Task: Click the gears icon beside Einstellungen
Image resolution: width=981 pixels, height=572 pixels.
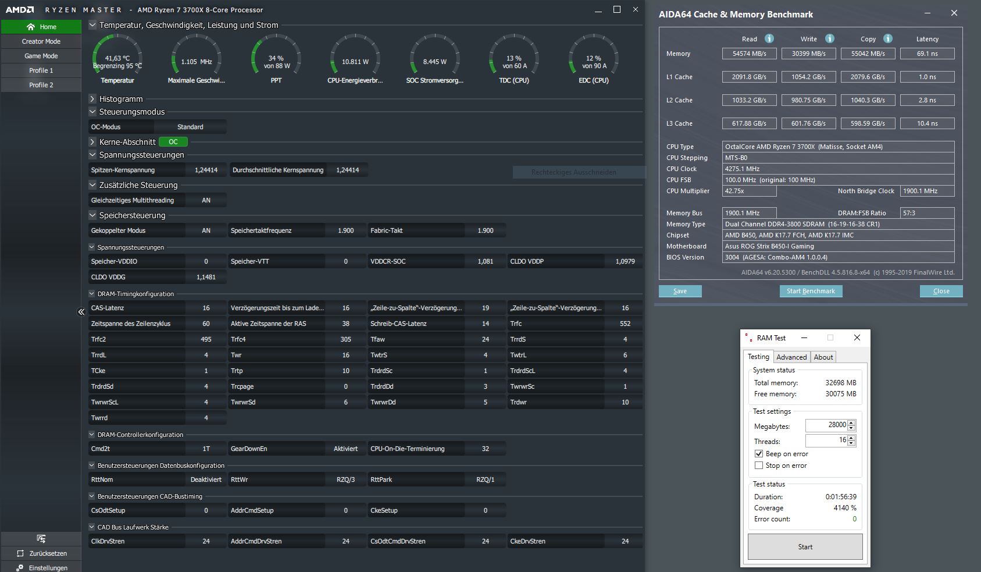Action: [x=20, y=567]
